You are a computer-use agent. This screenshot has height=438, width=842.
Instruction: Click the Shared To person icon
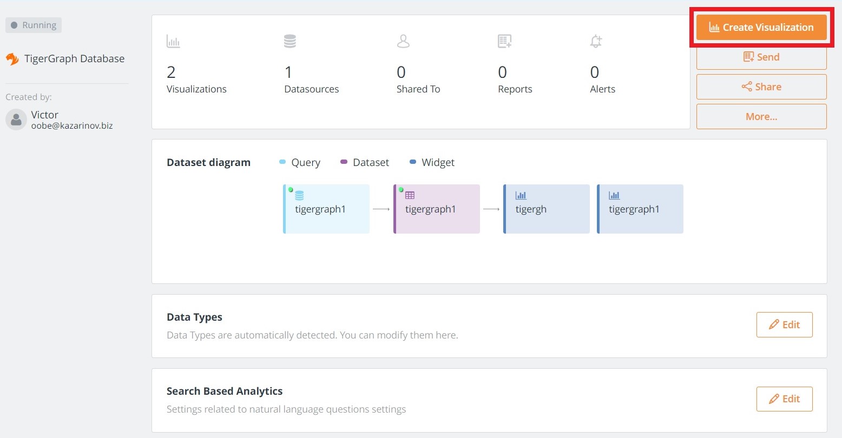click(x=403, y=41)
